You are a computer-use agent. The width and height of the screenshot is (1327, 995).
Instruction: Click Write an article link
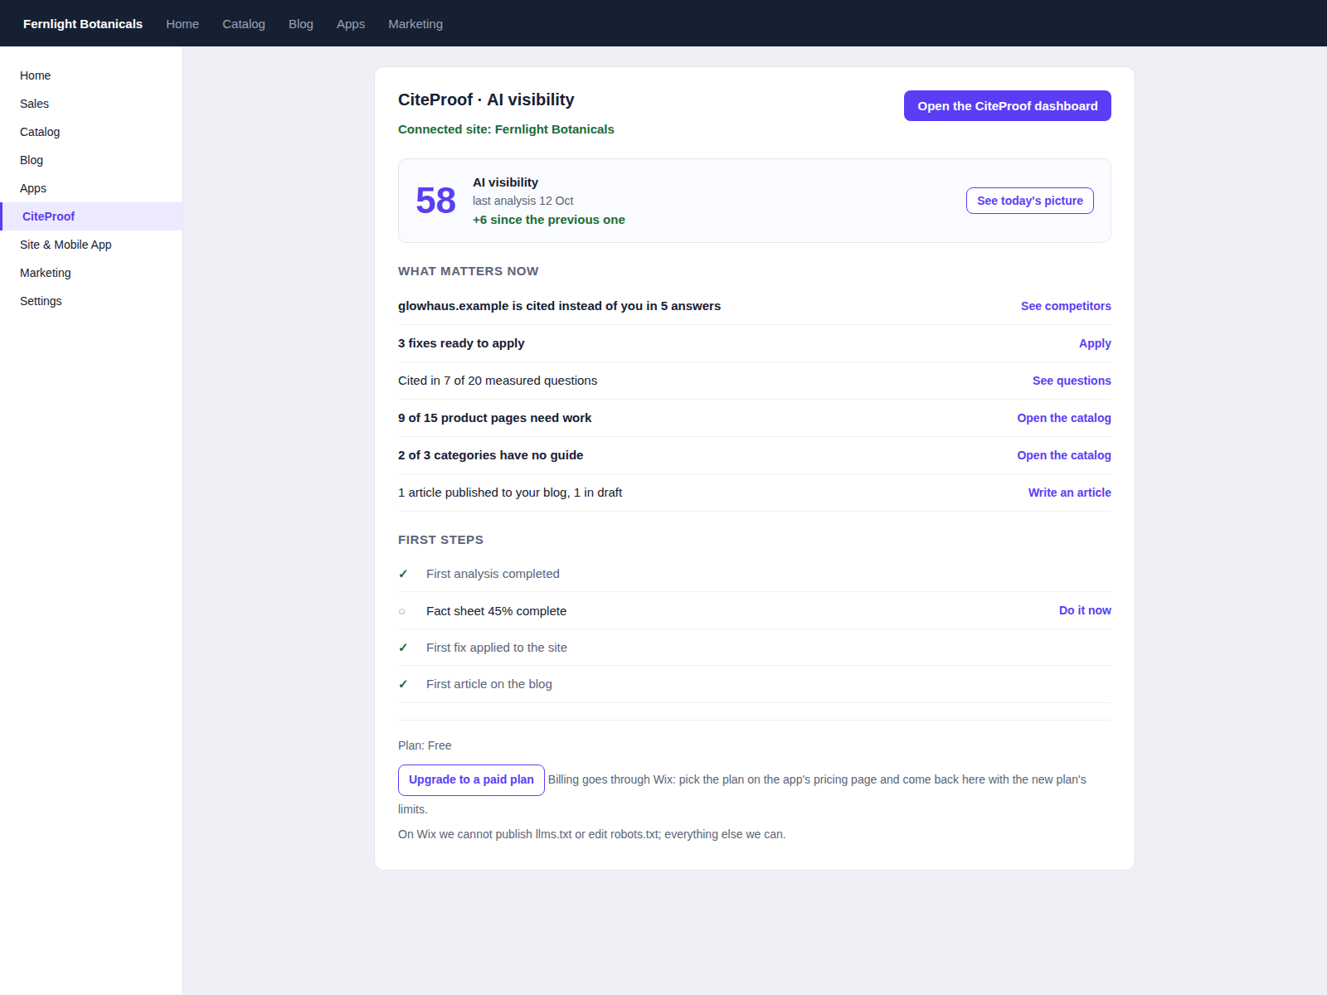point(1070,493)
